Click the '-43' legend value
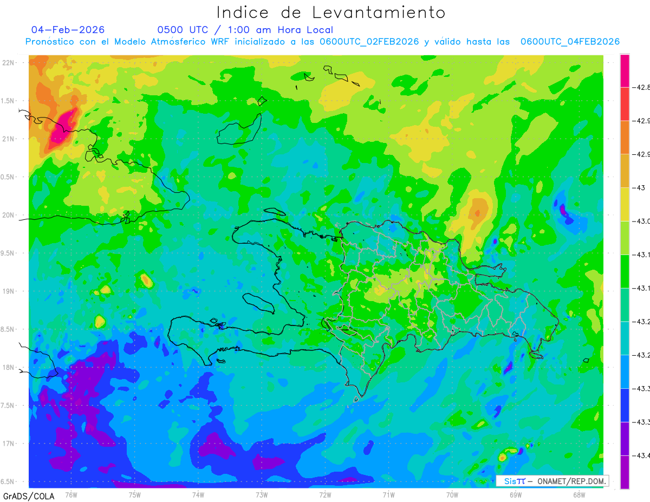Image resolution: width=650 pixels, height=502 pixels. click(640, 187)
